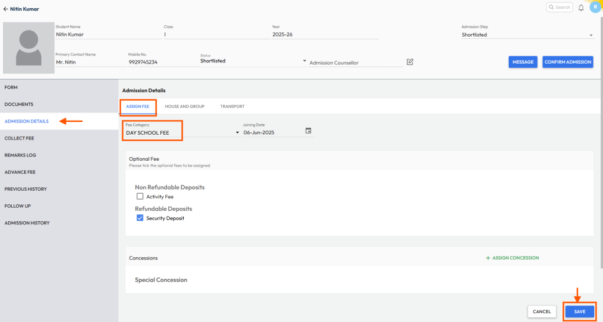The image size is (603, 322).
Task: Open the Joining Date calendar picker icon
Action: (x=308, y=131)
